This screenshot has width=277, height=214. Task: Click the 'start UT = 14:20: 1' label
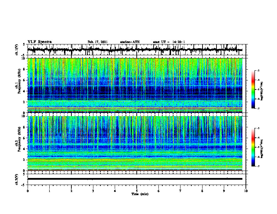tap(169, 42)
